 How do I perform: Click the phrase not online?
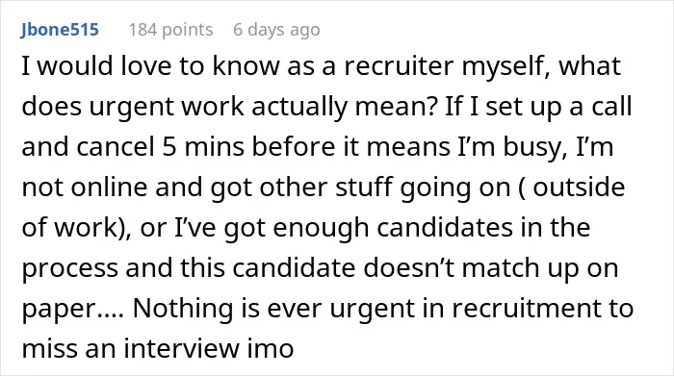85,188
